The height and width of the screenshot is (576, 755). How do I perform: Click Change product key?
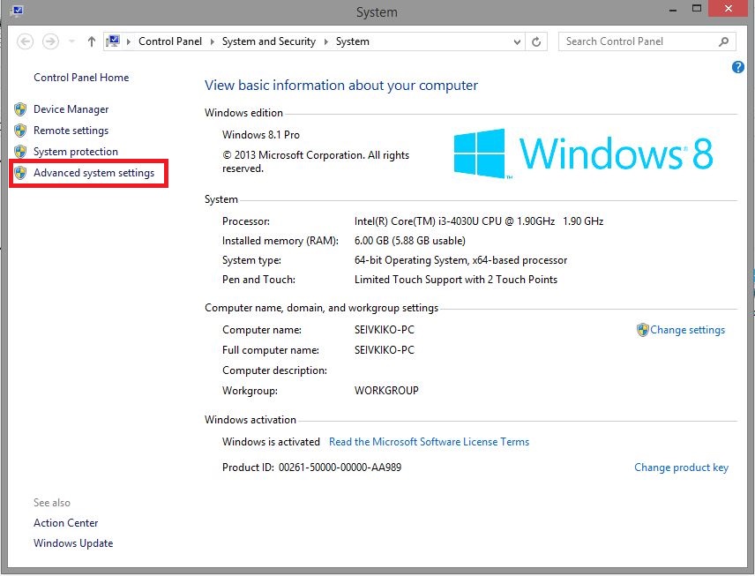pos(681,468)
